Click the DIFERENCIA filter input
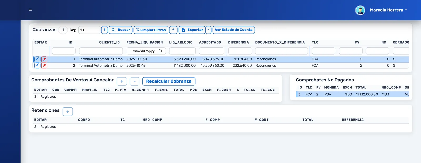421x163 pixels. click(x=240, y=51)
